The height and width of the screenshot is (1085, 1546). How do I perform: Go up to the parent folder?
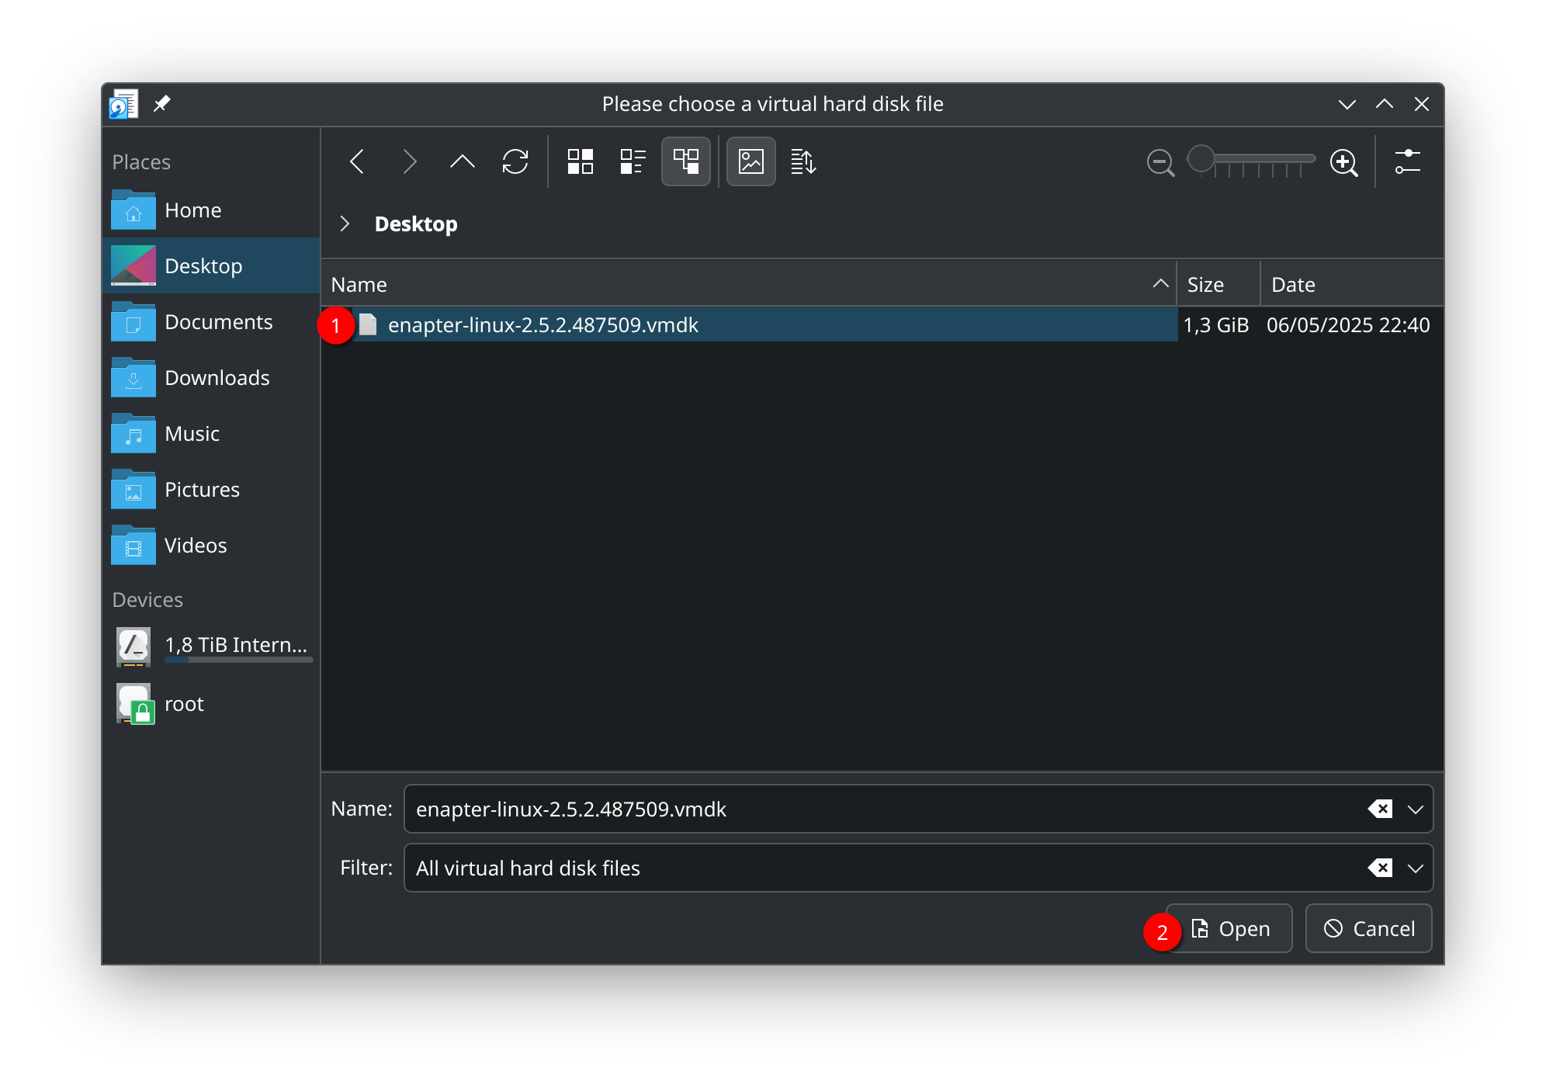462,161
